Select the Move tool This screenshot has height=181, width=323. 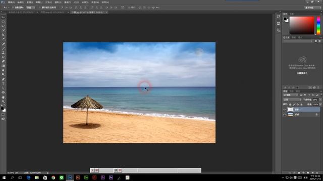[x=3, y=17]
